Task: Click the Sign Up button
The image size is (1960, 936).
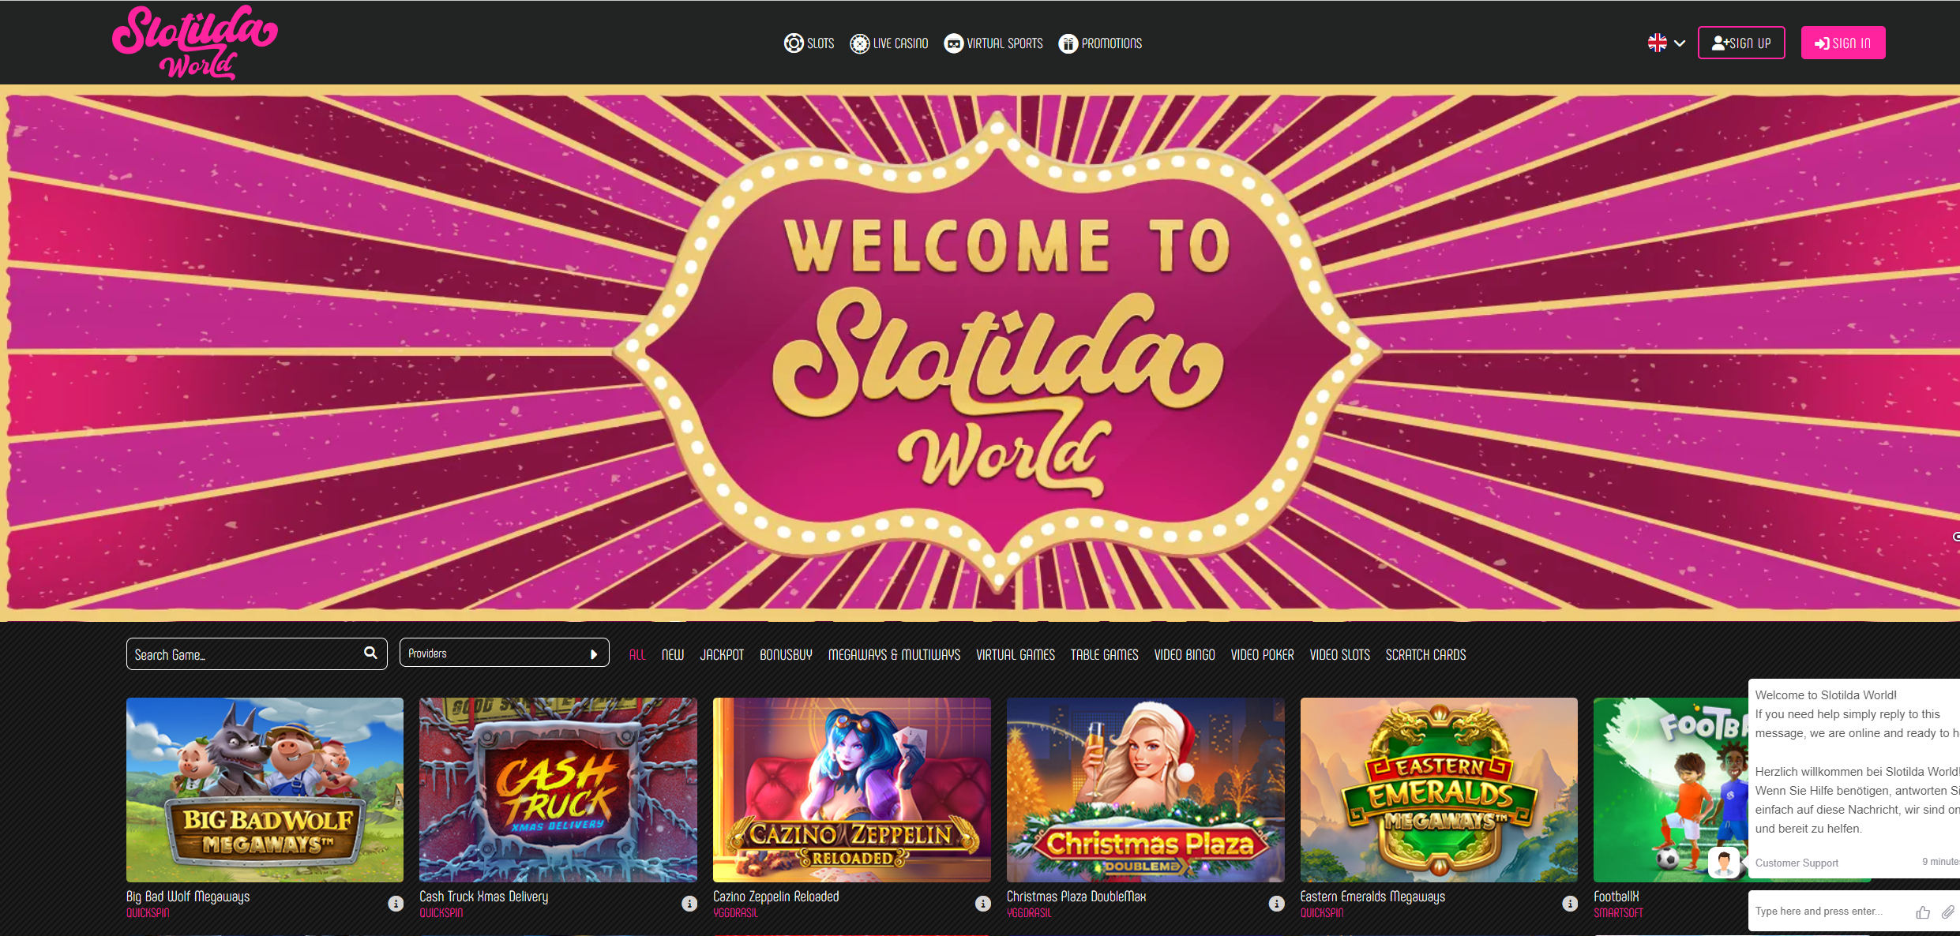Action: (x=1740, y=43)
